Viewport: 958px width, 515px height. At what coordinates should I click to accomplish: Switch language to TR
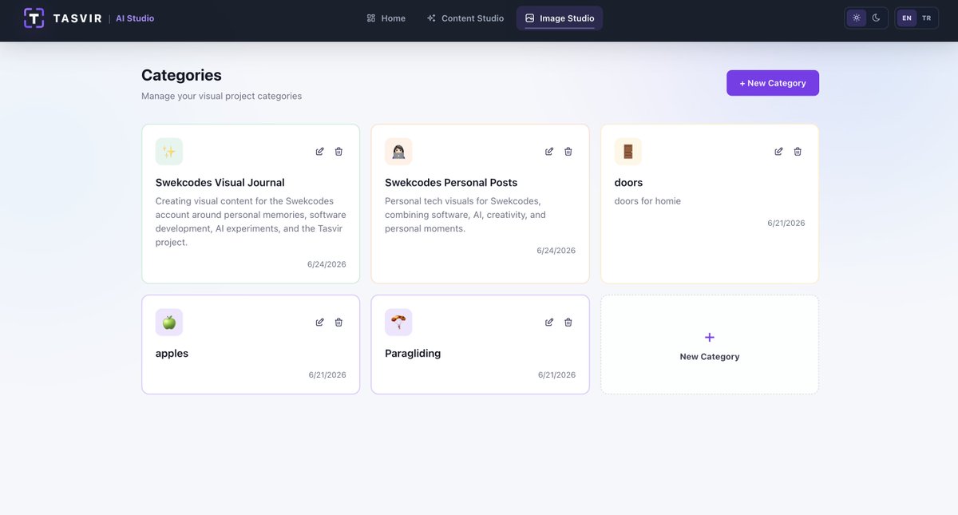pyautogui.click(x=926, y=18)
